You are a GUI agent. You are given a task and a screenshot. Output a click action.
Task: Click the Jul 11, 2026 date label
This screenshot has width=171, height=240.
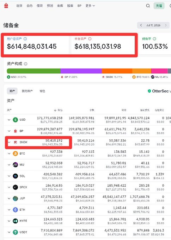153,25
